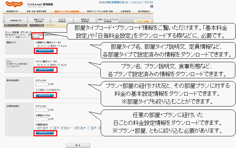The height and width of the screenshot is (148, 236).
Task: Go to 管理画面TOP tab
Action: tap(12, 11)
